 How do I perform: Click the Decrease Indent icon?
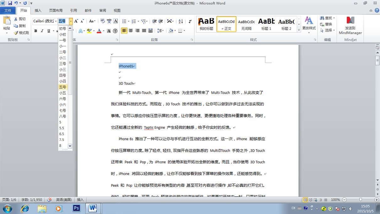point(154,21)
